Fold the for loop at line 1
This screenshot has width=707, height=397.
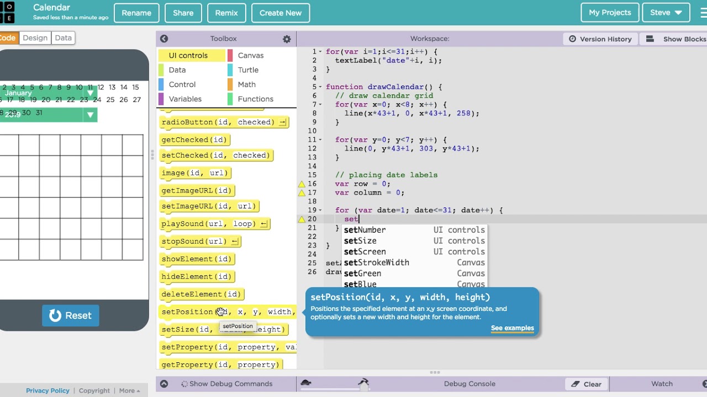click(x=320, y=51)
